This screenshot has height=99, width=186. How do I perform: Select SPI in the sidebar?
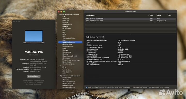(x=64, y=36)
